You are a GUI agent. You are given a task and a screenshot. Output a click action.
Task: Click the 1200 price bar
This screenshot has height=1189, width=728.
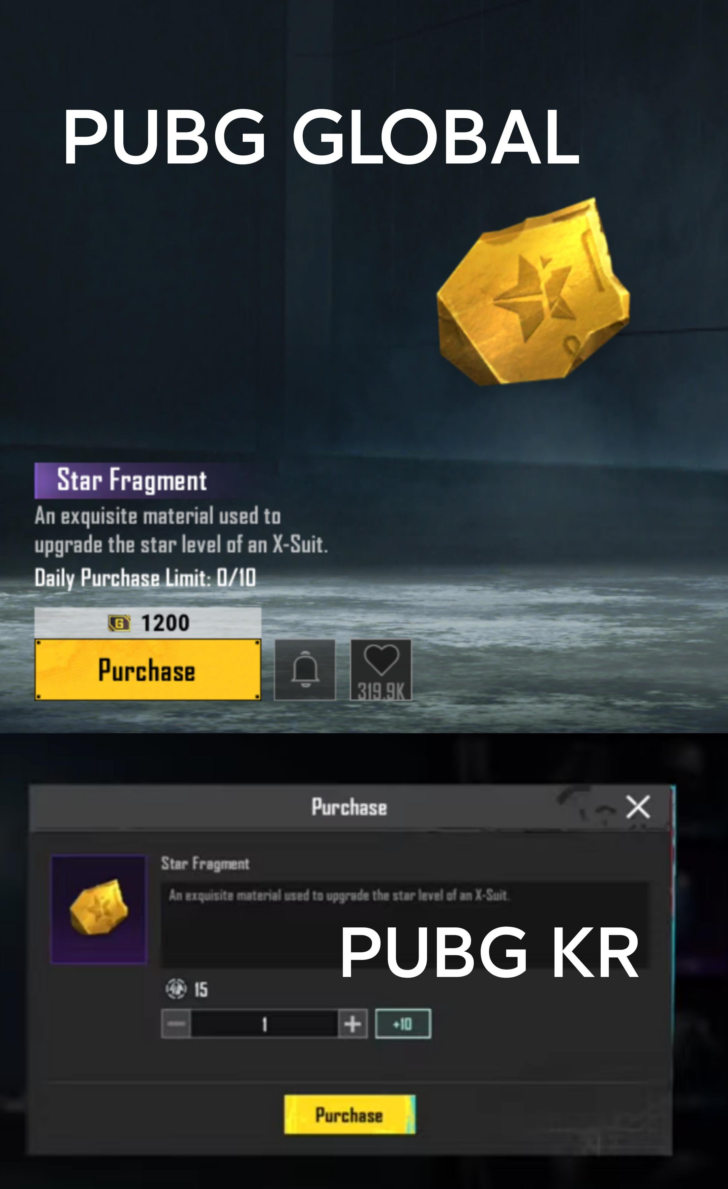coord(148,623)
